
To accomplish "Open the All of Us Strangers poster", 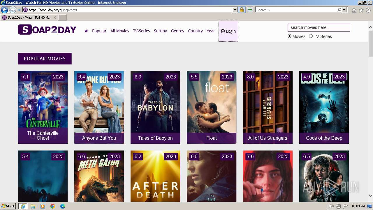I will [268, 107].
